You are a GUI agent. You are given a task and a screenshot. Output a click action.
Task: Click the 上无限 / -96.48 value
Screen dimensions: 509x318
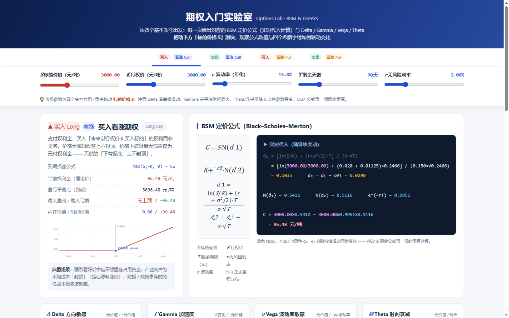click(x=156, y=201)
